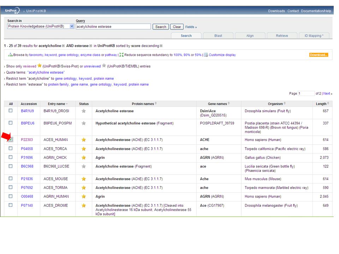
Task: Select the checkbox for B6C968
Action: (10, 166)
